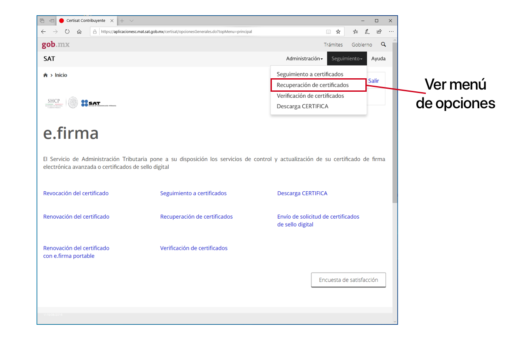Click the Encuesta de satisfacción button

click(348, 280)
